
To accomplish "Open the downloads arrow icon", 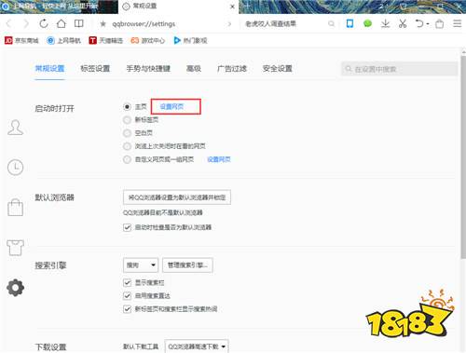I will 385,23.
